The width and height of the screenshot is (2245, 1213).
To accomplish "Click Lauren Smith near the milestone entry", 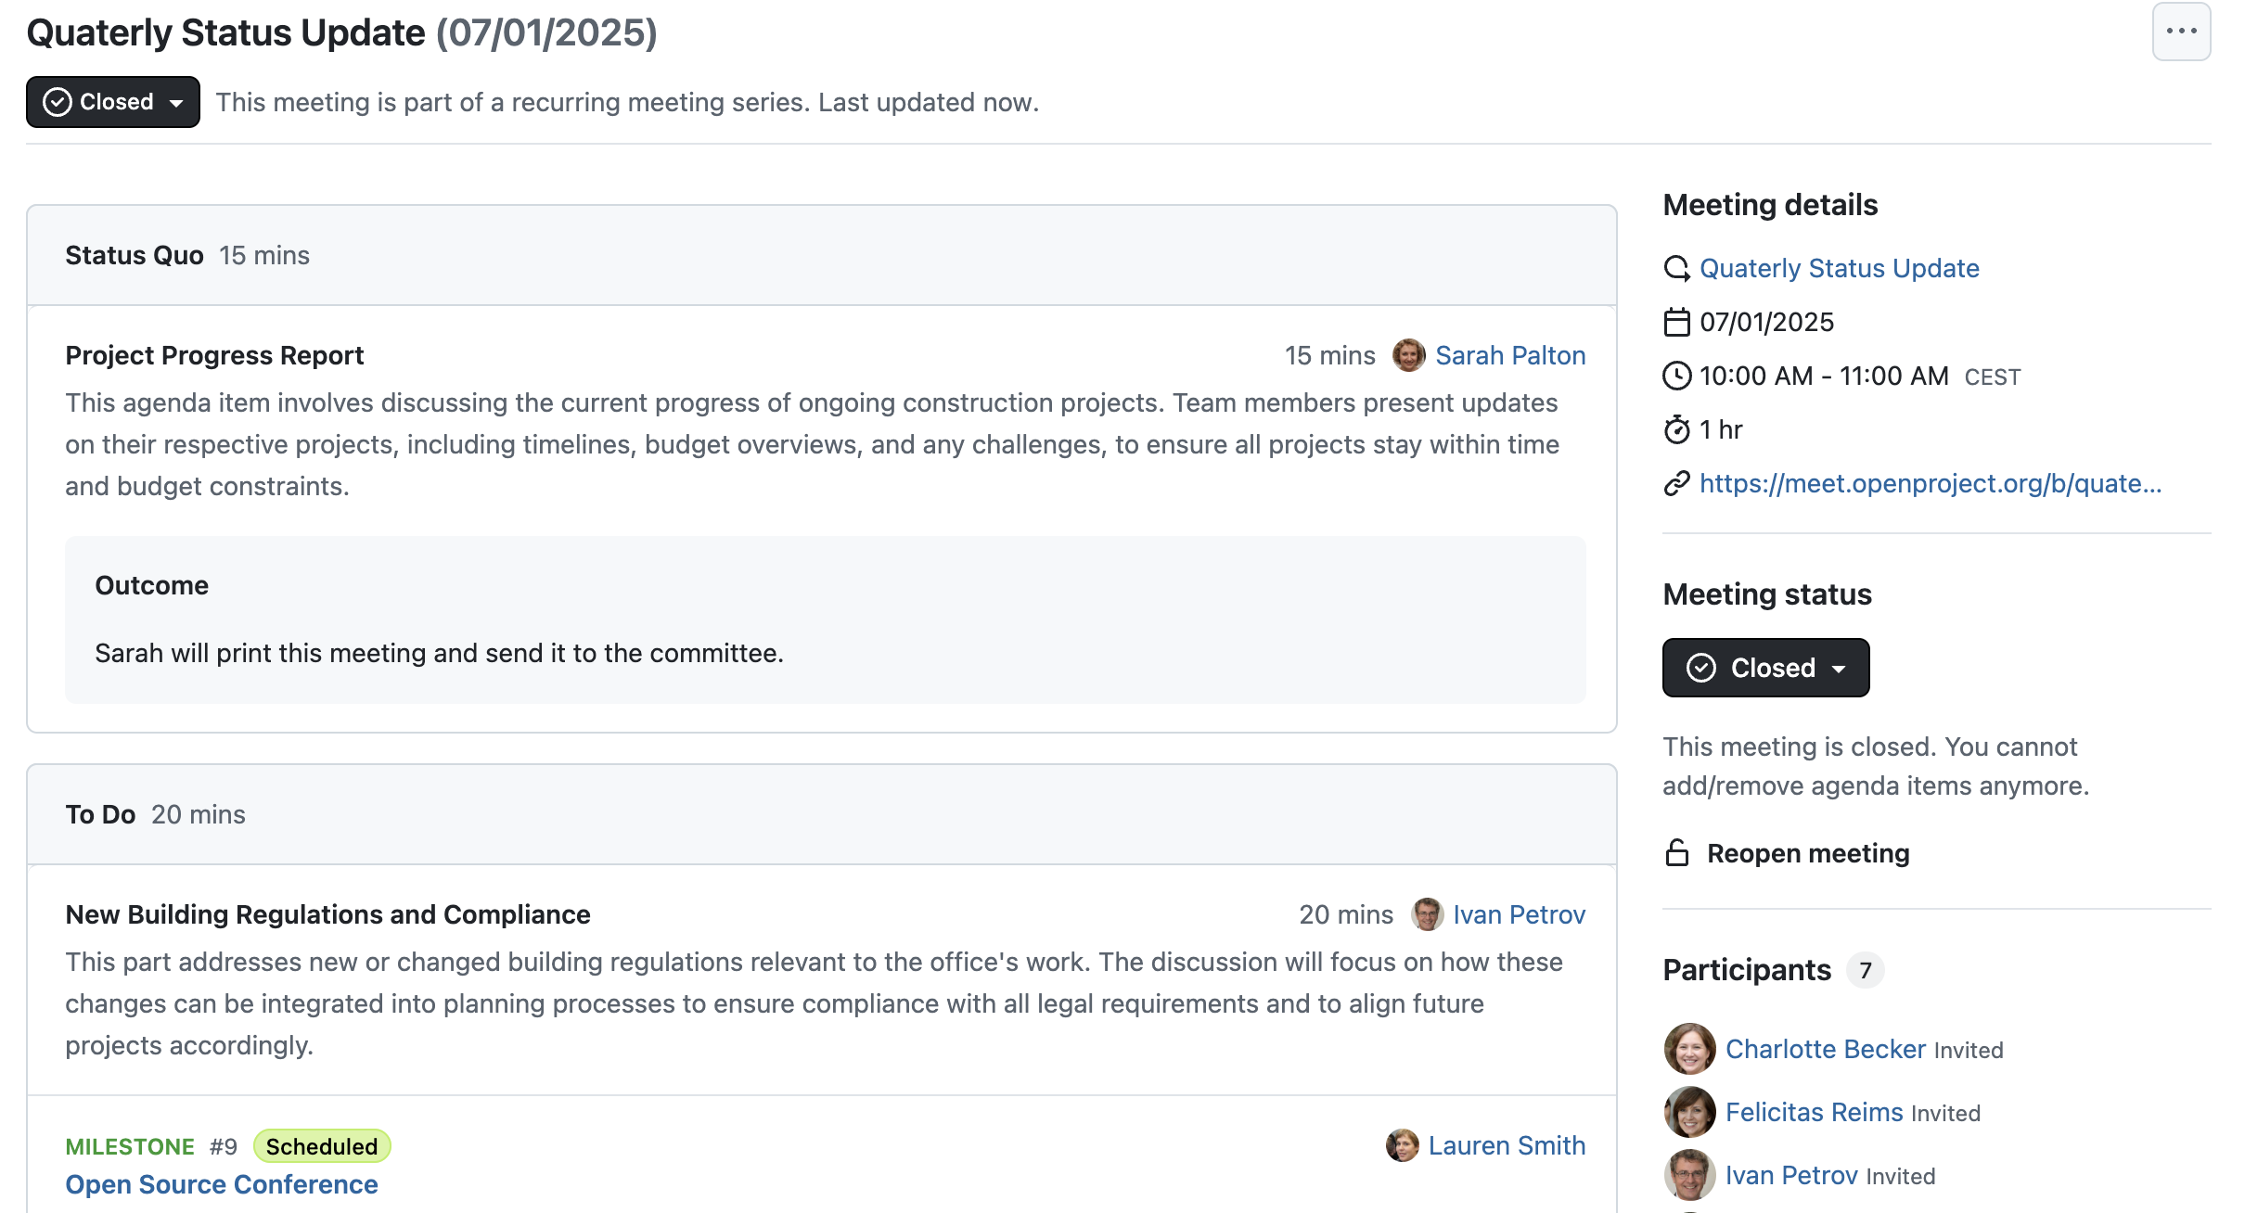I will [1507, 1145].
